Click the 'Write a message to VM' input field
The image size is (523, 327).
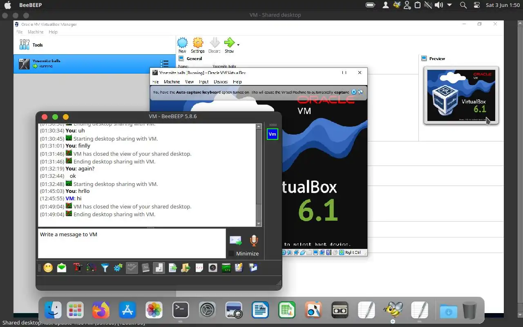(x=132, y=243)
